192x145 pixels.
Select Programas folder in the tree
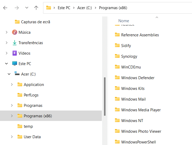(x=33, y=106)
